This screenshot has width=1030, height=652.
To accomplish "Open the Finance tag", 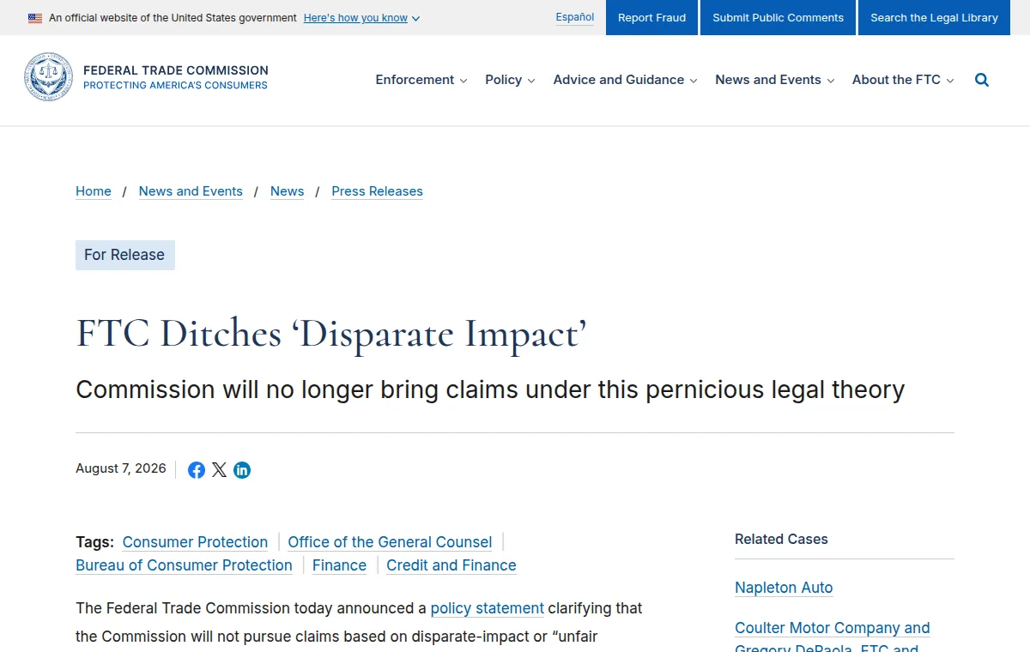I will click(x=339, y=565).
